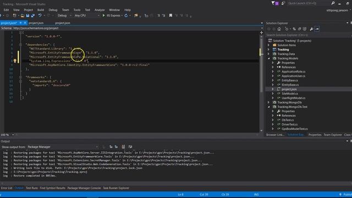Click Clear All icon in Output panel
352x198 pixels.
tap(123, 147)
